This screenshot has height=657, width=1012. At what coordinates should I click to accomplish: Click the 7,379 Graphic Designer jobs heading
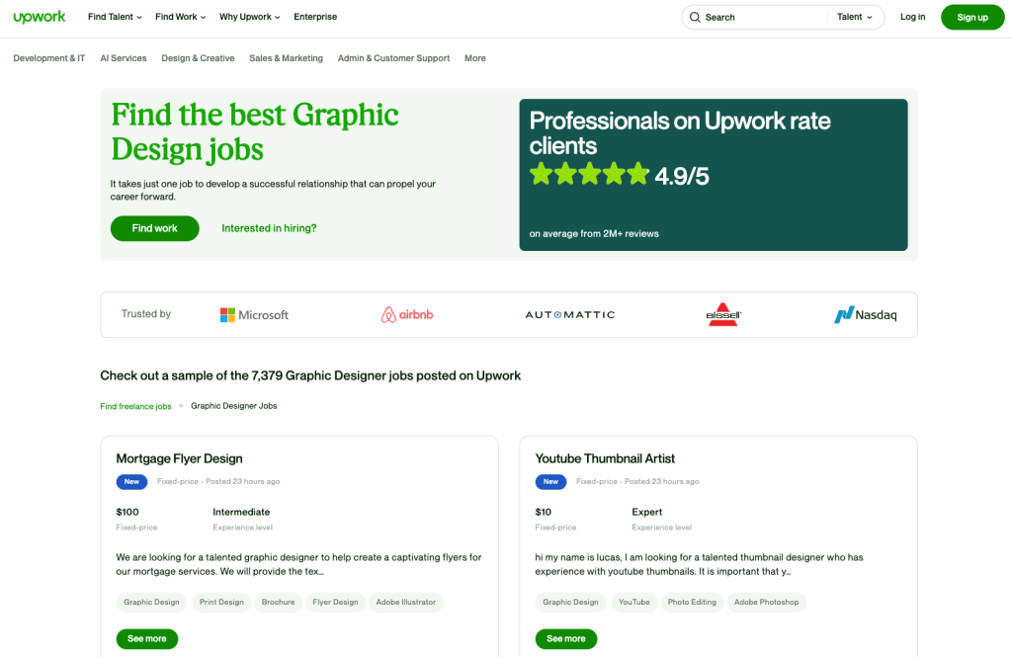click(310, 375)
